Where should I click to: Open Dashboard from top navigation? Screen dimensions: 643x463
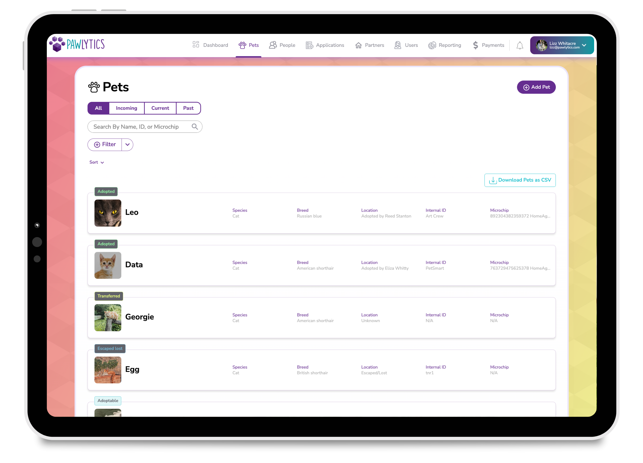click(x=210, y=45)
